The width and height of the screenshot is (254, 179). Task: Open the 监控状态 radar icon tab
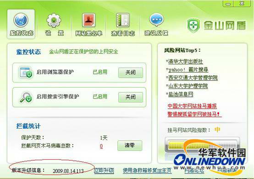(x=21, y=20)
